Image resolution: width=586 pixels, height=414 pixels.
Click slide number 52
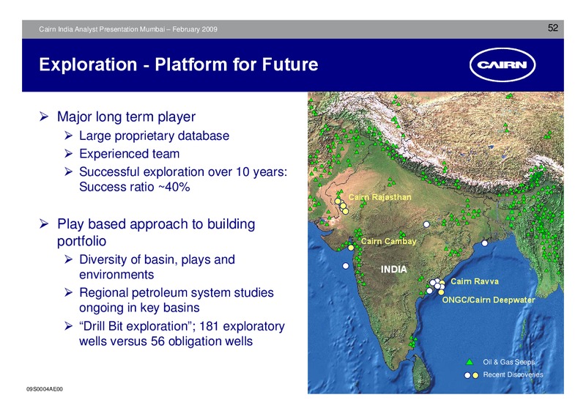coord(553,28)
